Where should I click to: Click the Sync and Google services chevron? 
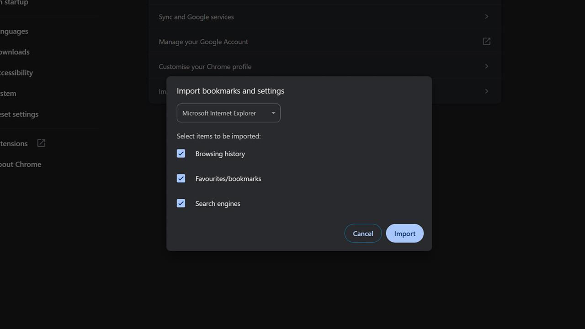(486, 16)
